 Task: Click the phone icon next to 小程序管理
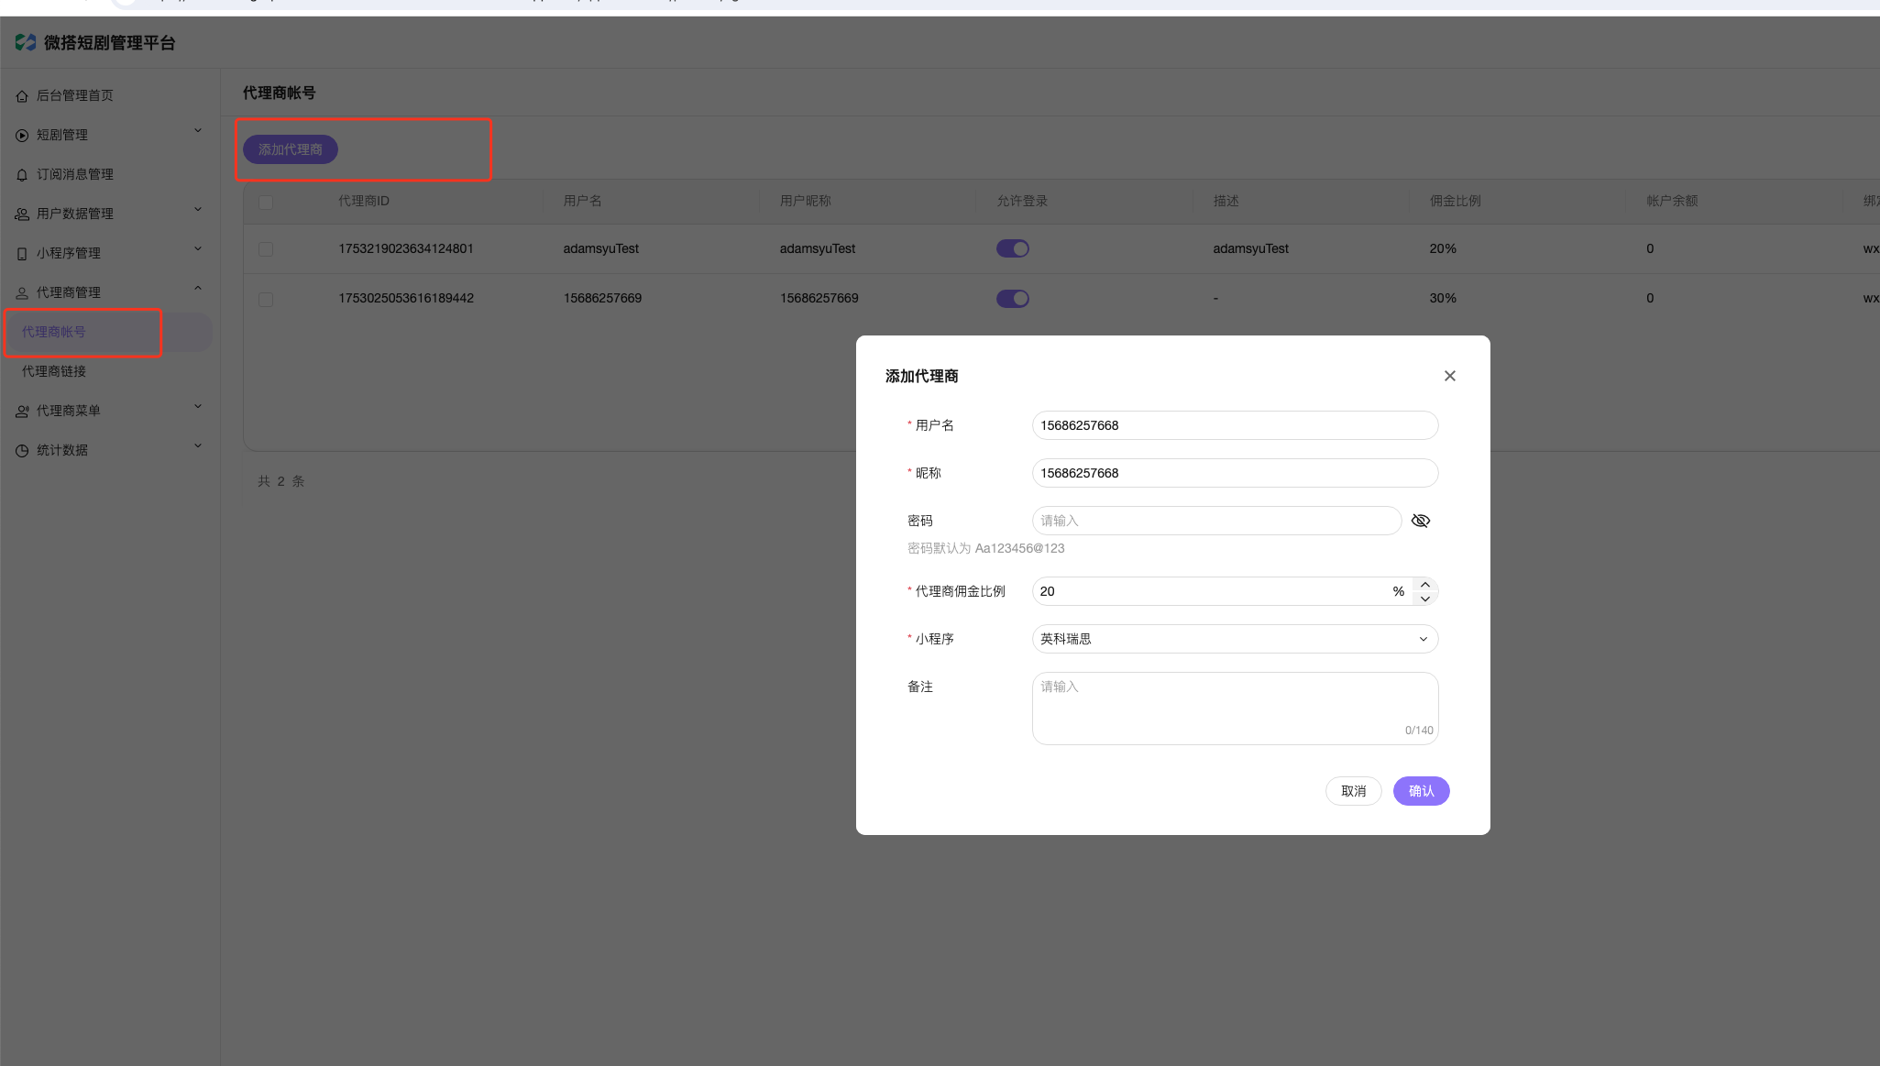22,254
